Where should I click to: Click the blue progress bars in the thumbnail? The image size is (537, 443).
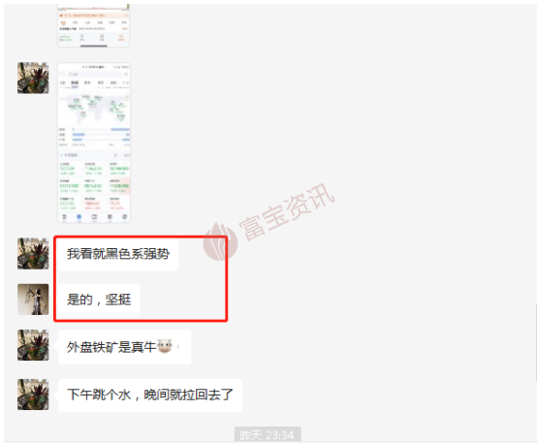click(x=101, y=135)
